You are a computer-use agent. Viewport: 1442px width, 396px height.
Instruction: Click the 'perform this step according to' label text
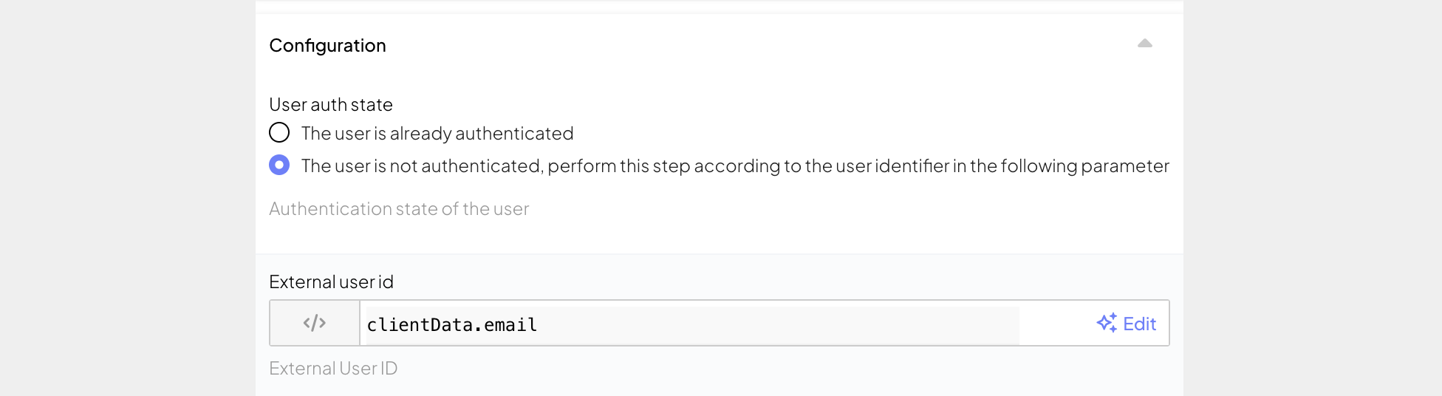point(663,166)
